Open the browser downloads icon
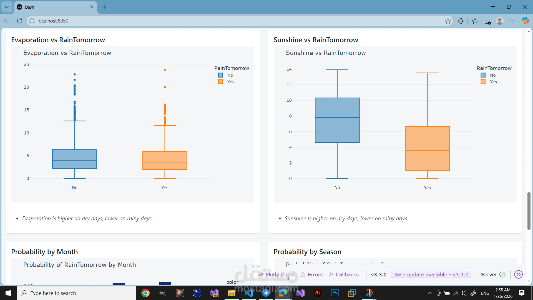Image resolution: width=533 pixels, height=300 pixels. [x=488, y=21]
